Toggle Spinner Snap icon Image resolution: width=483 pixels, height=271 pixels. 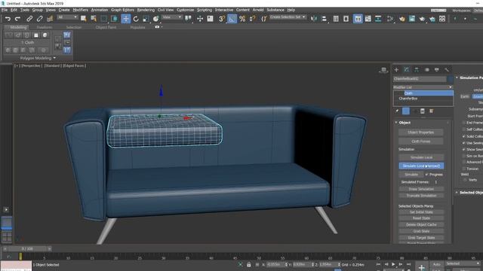tap(253, 19)
